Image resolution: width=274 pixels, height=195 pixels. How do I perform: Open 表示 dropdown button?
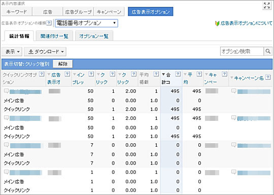[12, 52]
